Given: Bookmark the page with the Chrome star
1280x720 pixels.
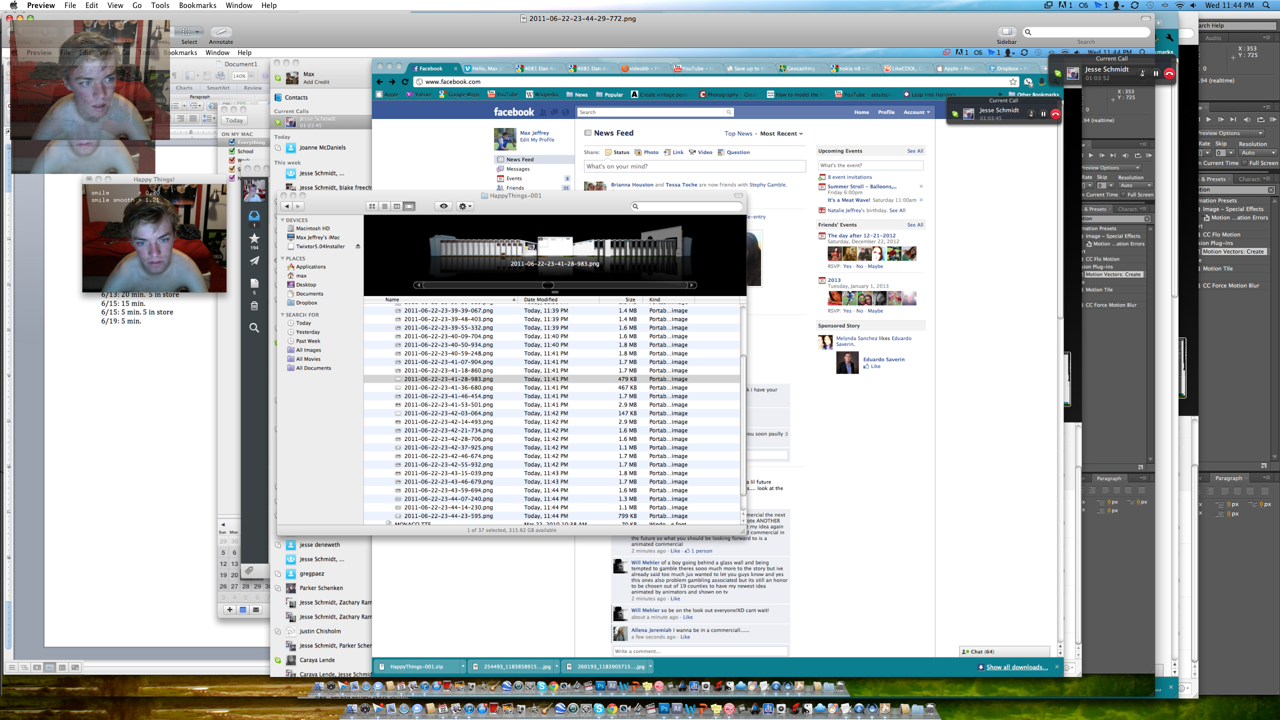Looking at the screenshot, I should pos(1013,81).
